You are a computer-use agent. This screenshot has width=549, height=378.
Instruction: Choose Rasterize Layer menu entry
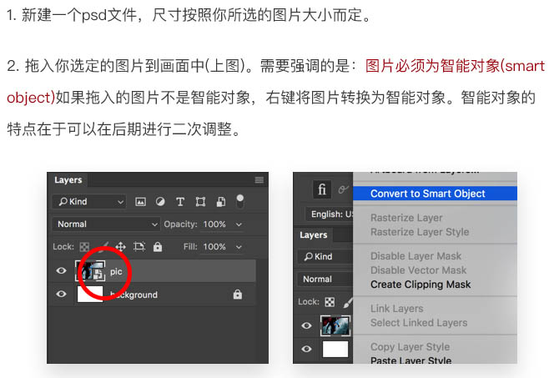pos(406,218)
